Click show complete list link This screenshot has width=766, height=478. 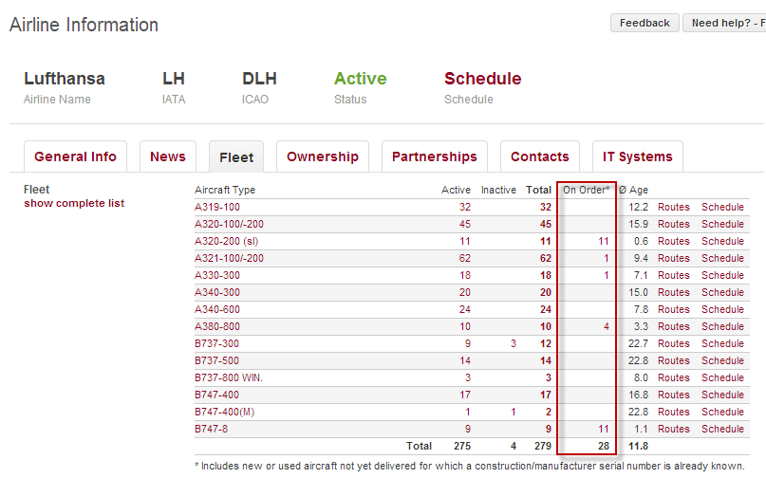tap(74, 203)
